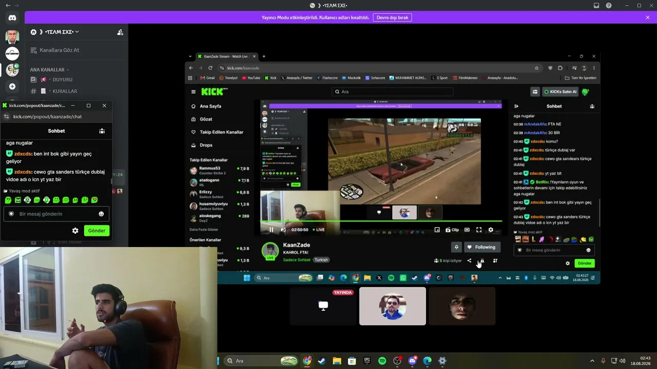Share the KaanZade stream
The height and width of the screenshot is (369, 657).
[469, 261]
